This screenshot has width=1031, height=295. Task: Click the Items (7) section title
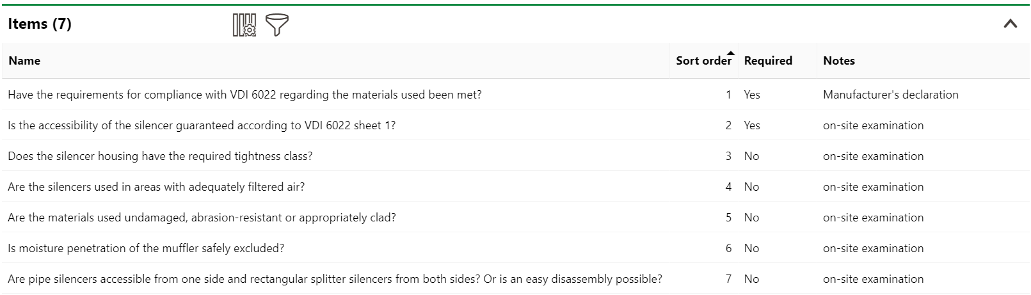tap(40, 24)
